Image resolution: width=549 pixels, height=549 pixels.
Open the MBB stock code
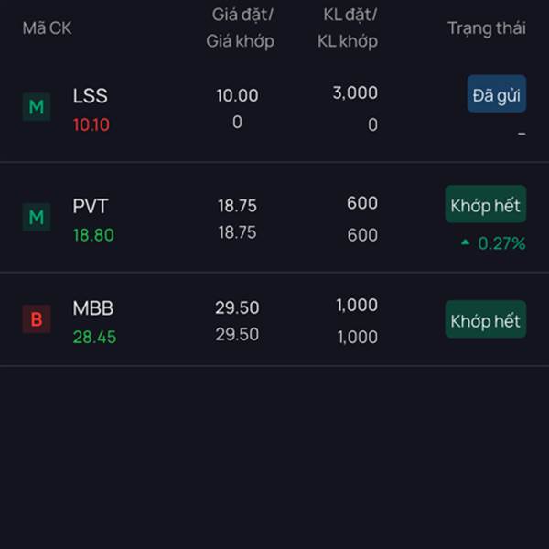tap(92, 308)
